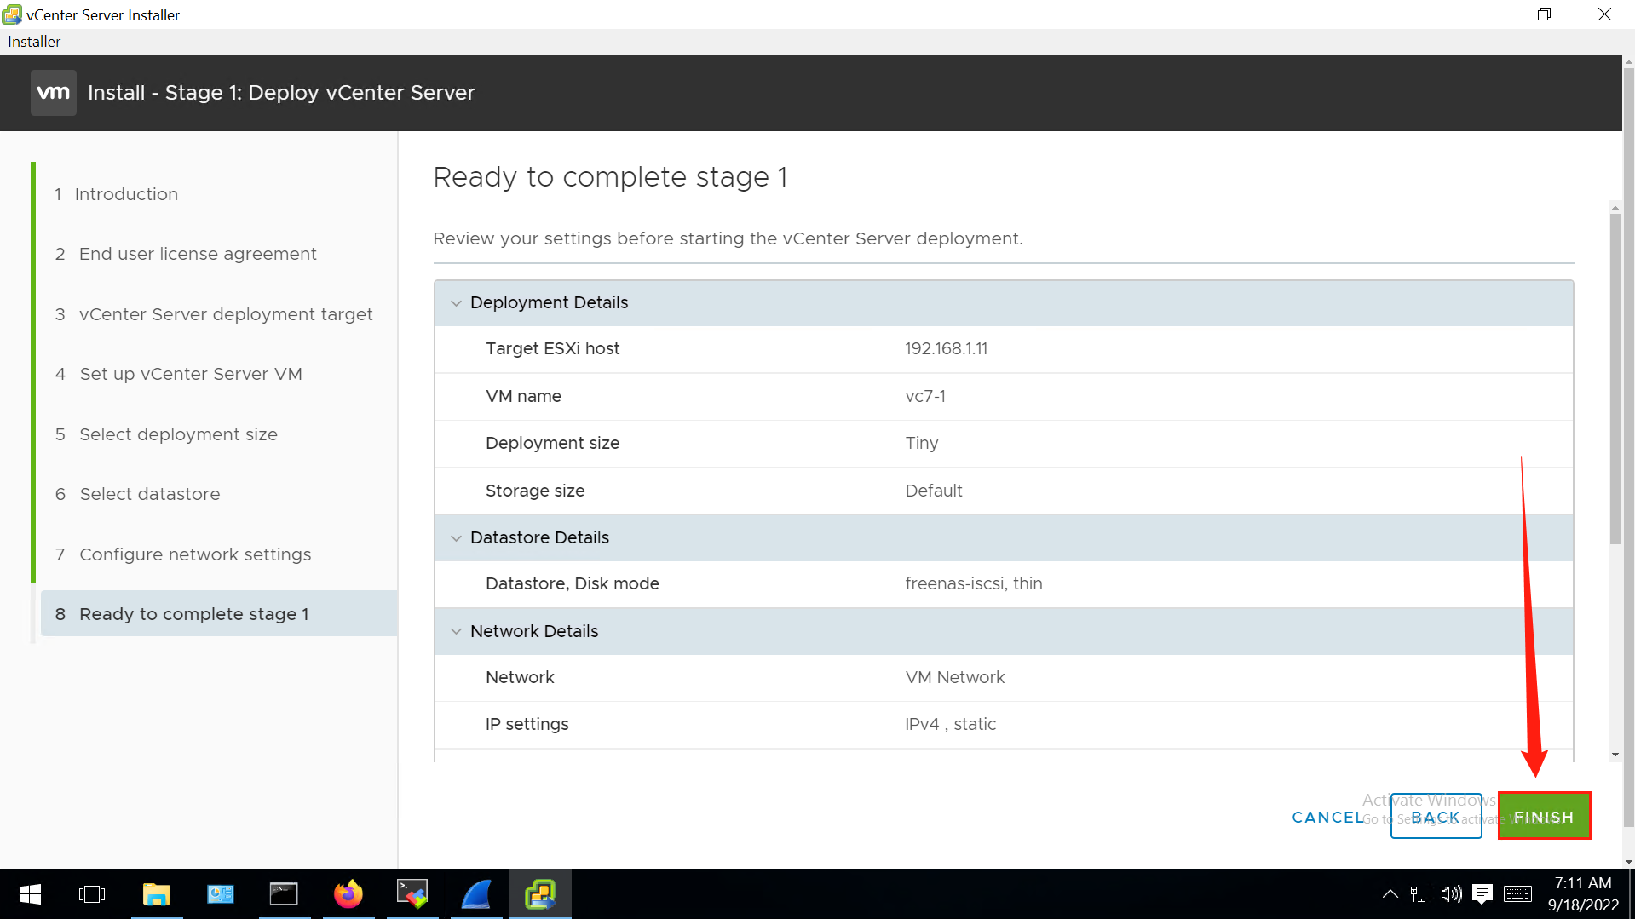Open the touch keyboard tray icon
Image resolution: width=1635 pixels, height=919 pixels.
[1517, 894]
